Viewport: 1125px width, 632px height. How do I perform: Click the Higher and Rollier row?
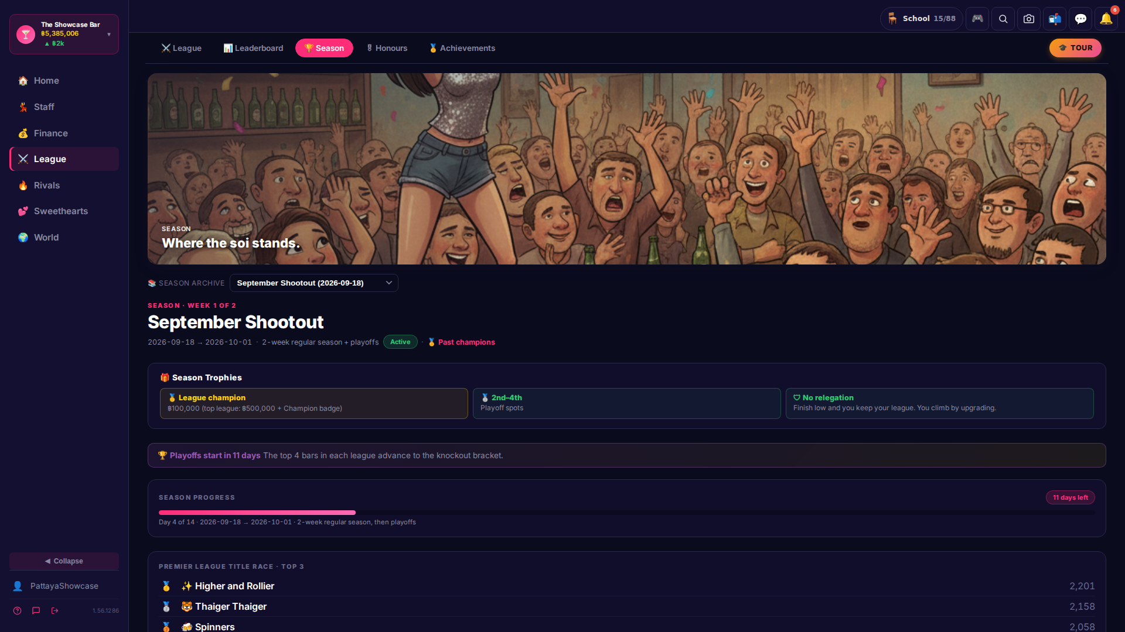[627, 586]
